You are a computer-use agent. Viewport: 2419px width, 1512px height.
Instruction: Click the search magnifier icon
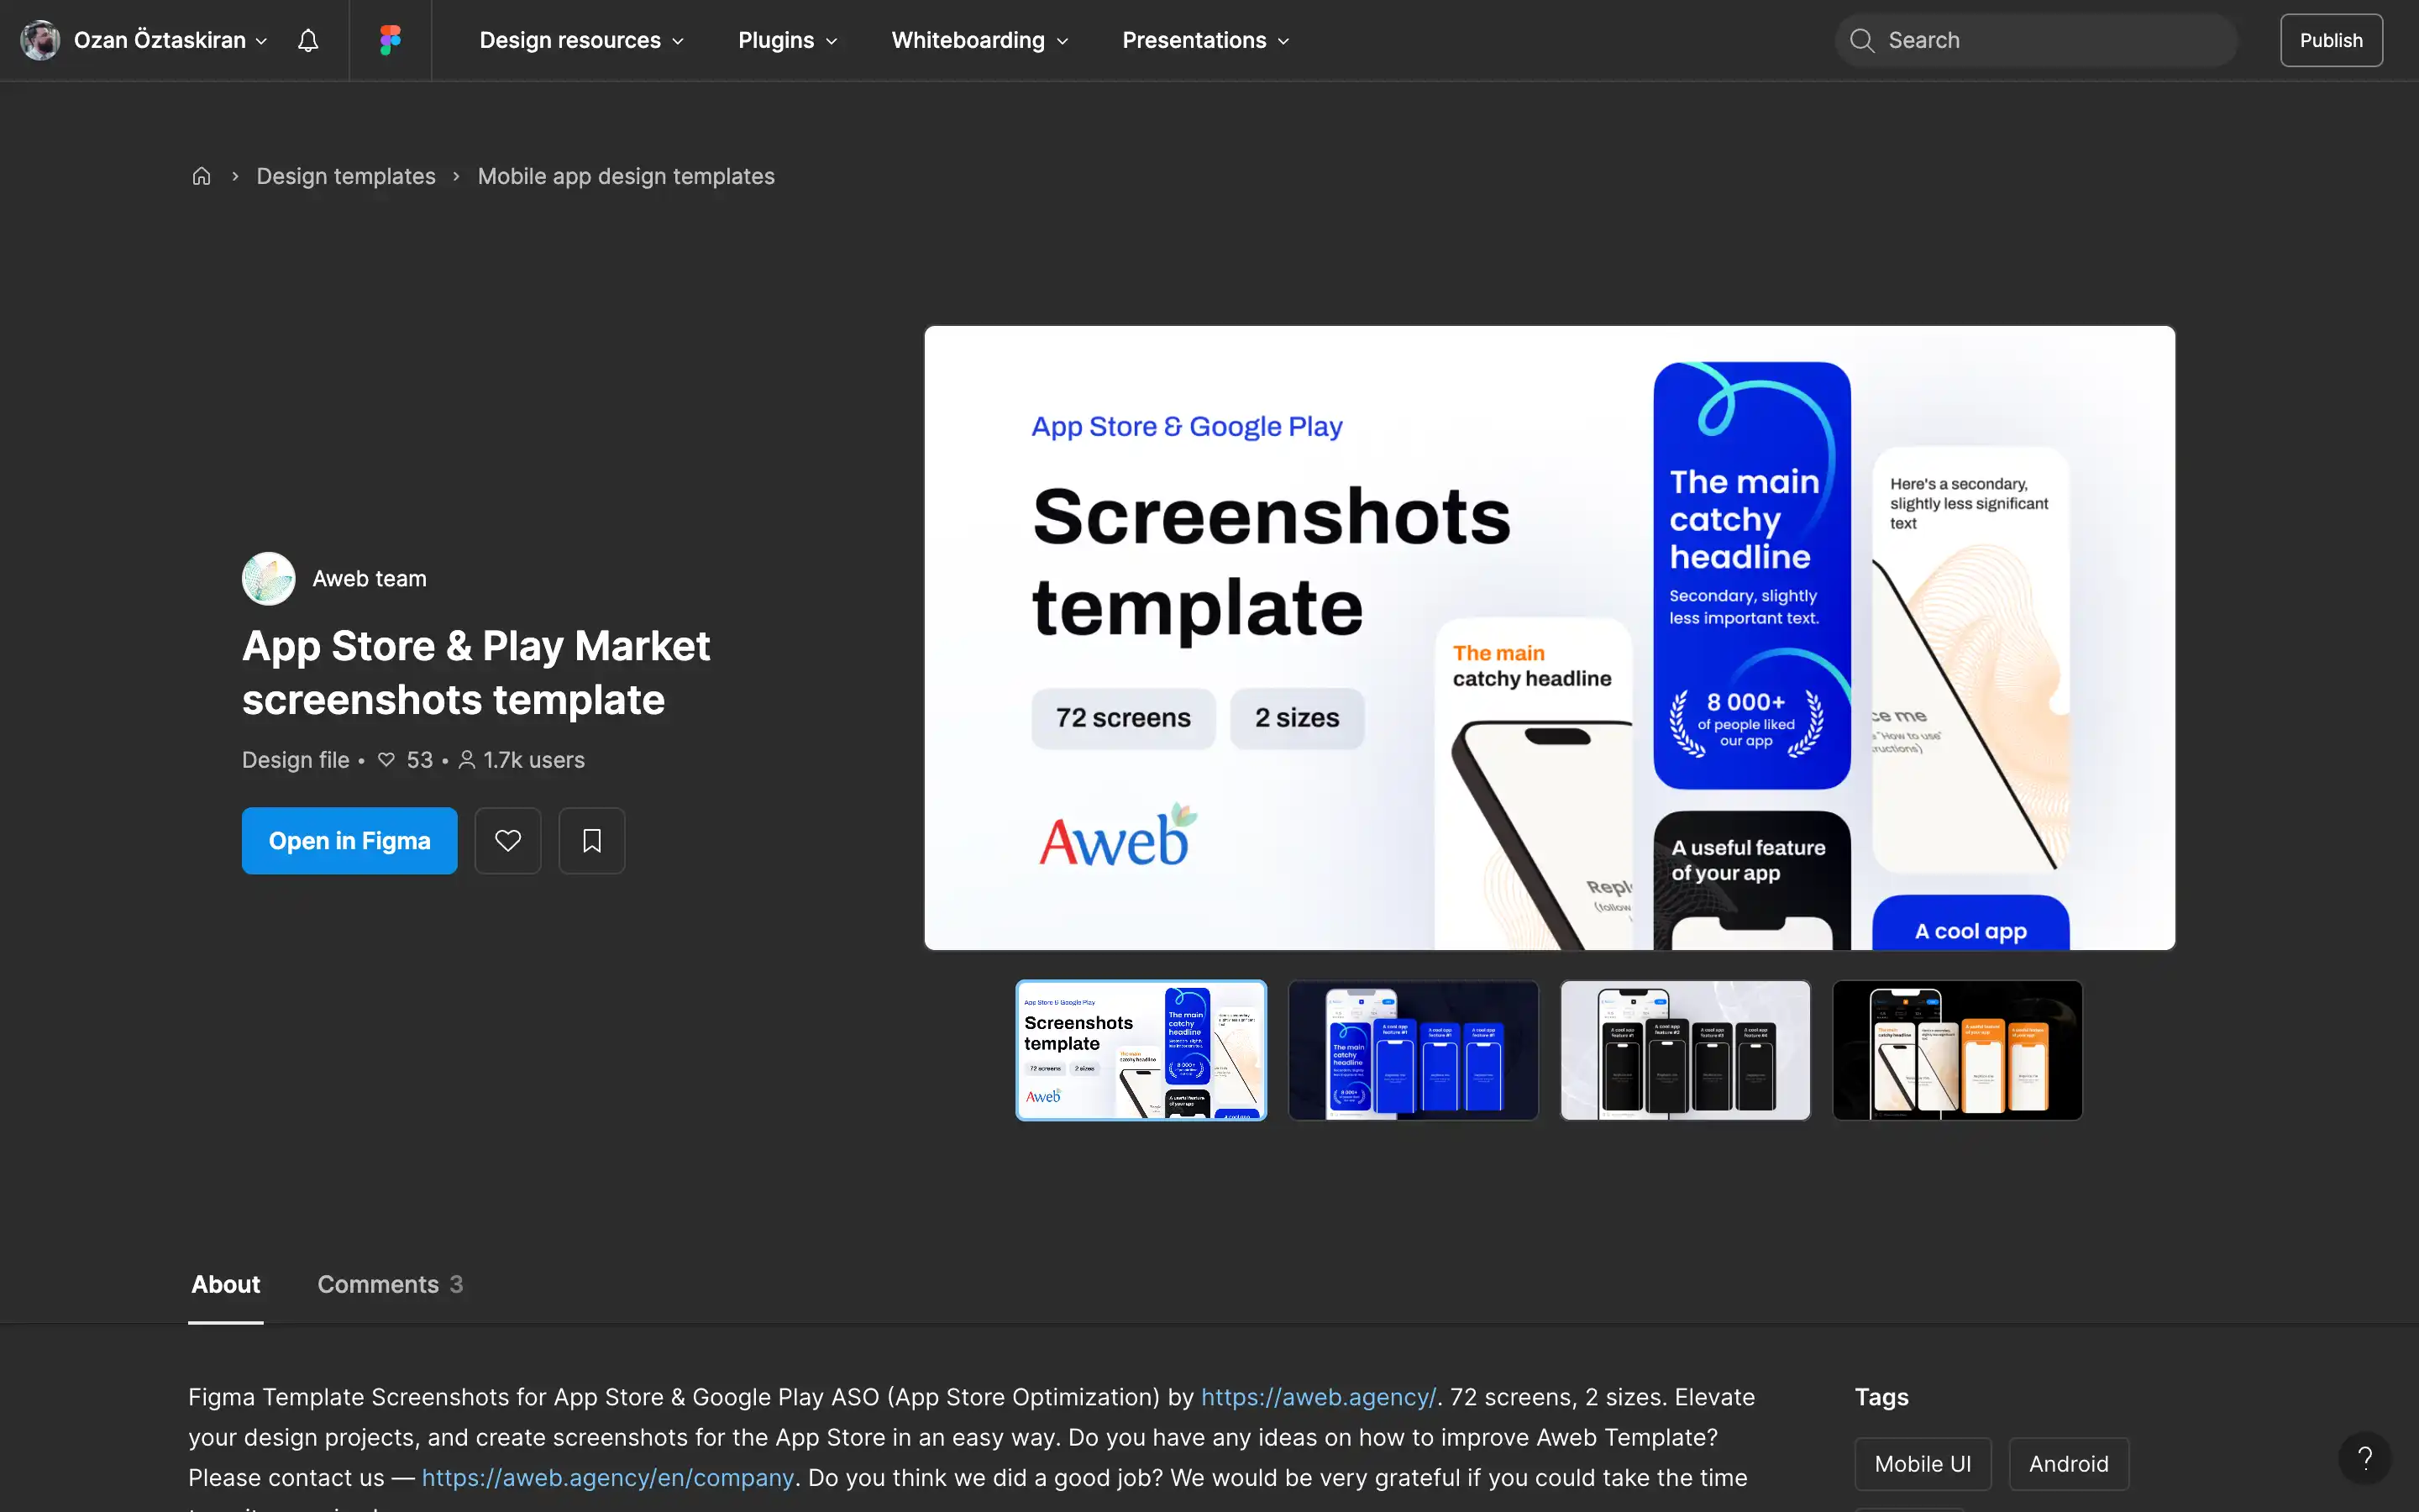pyautogui.click(x=1861, y=40)
